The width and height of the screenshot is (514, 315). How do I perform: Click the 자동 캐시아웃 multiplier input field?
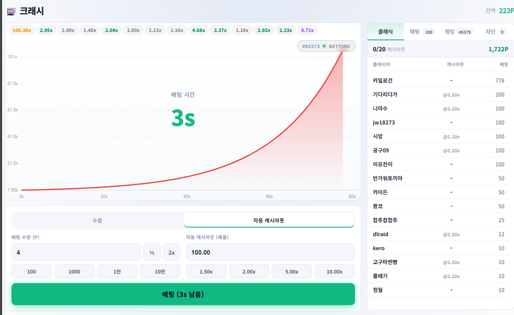click(x=270, y=252)
